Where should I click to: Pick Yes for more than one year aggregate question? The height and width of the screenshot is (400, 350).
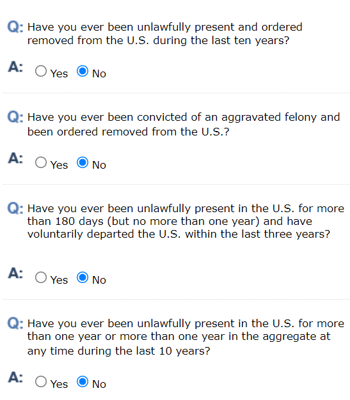tap(41, 381)
